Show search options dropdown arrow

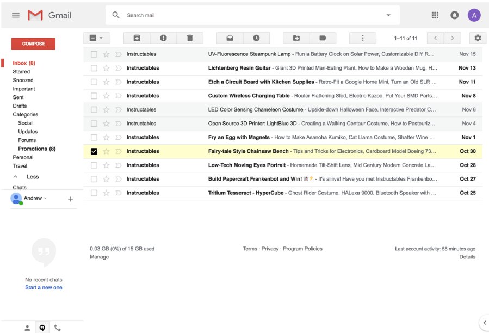388,15
